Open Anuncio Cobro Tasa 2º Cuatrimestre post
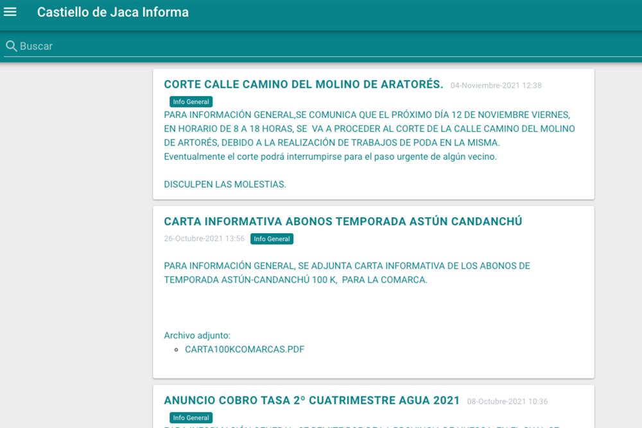642x428 pixels. click(311, 400)
